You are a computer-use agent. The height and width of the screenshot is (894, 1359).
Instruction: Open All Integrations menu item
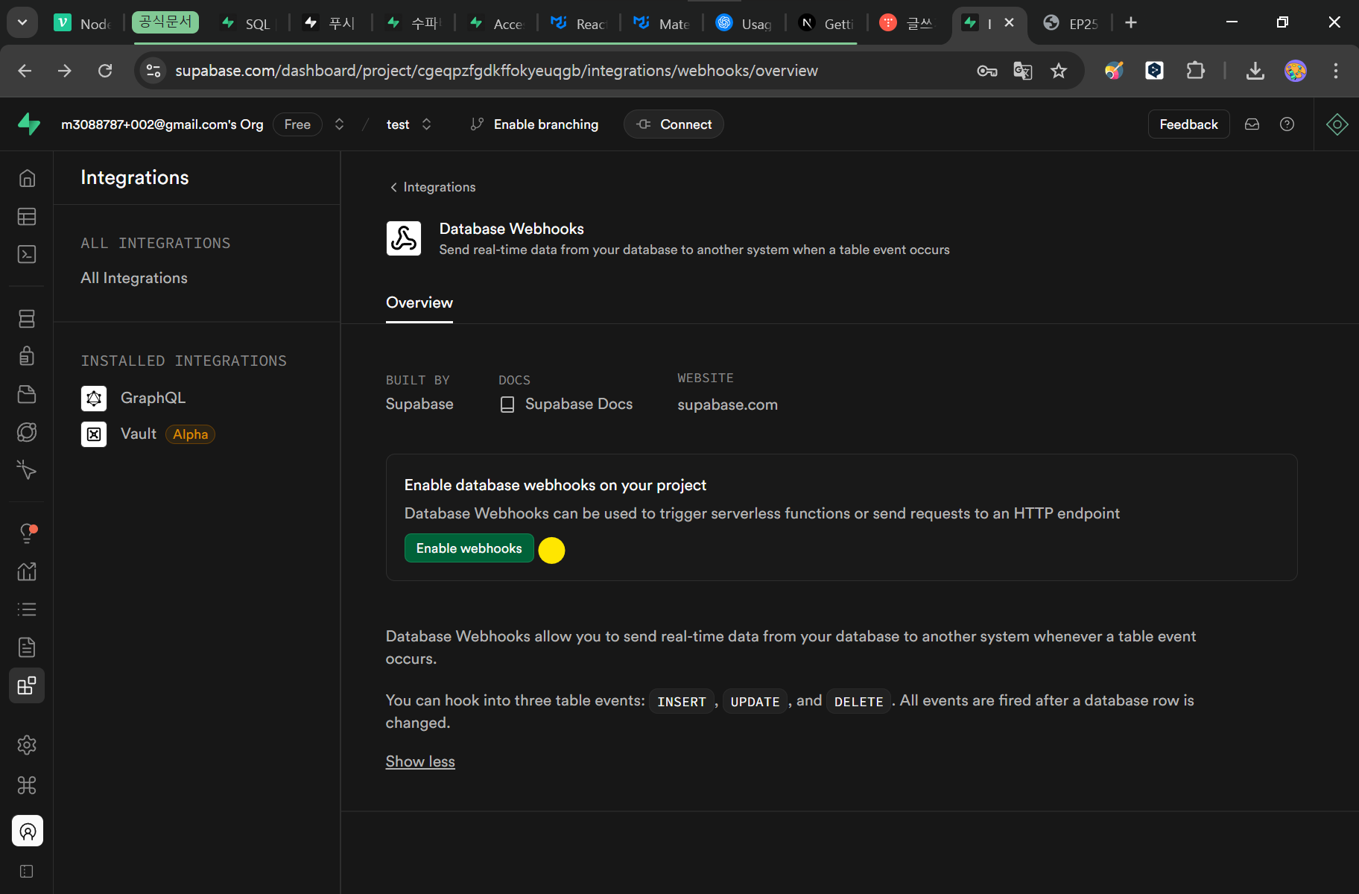(134, 278)
